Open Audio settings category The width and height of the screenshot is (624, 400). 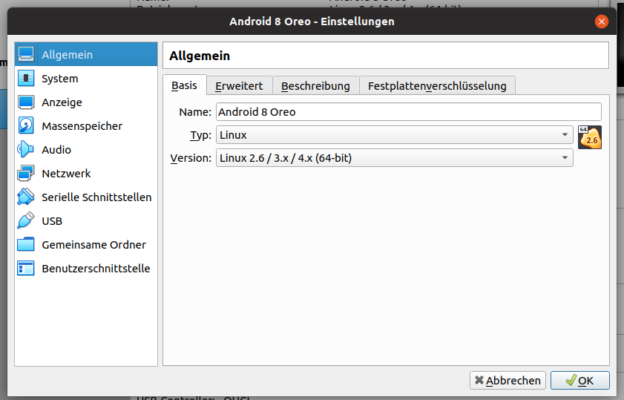pyautogui.click(x=86, y=150)
